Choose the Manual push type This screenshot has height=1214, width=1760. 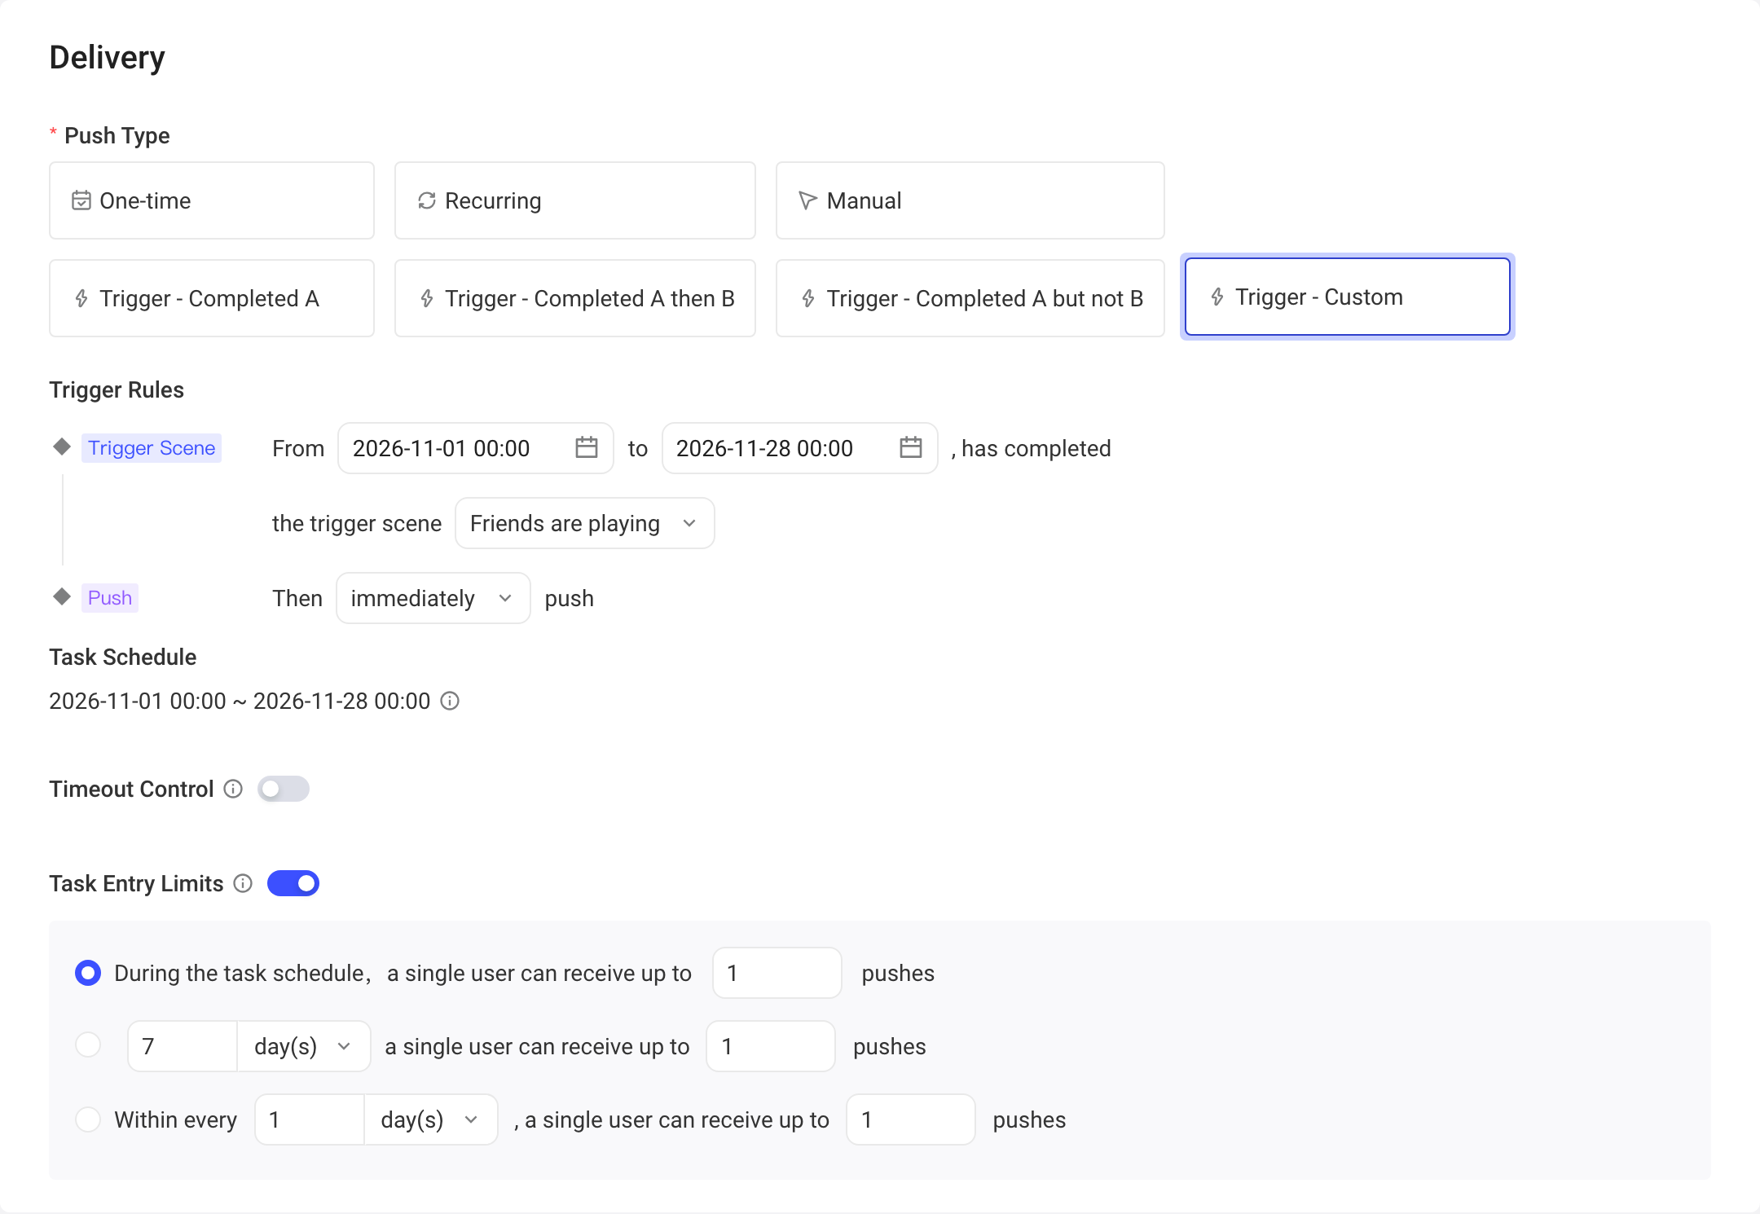coord(970,200)
